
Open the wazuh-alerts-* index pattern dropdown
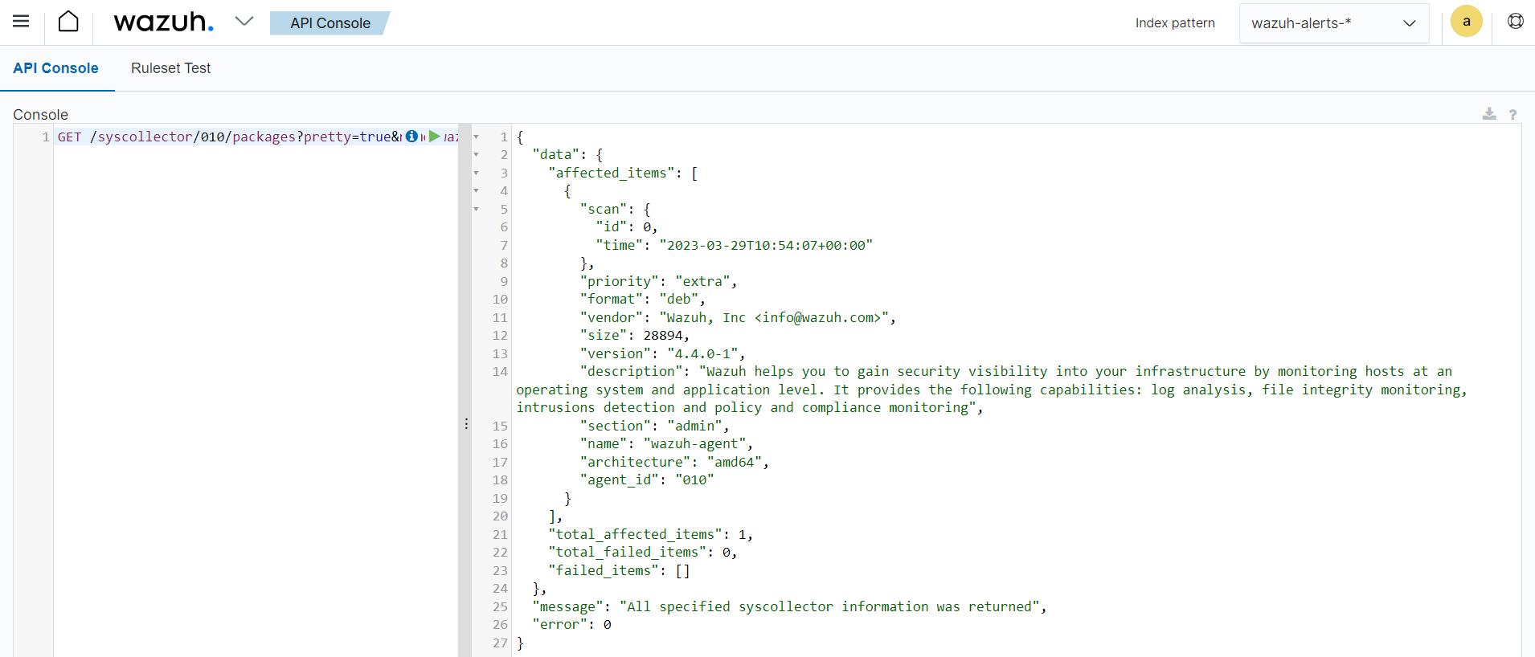[1333, 23]
